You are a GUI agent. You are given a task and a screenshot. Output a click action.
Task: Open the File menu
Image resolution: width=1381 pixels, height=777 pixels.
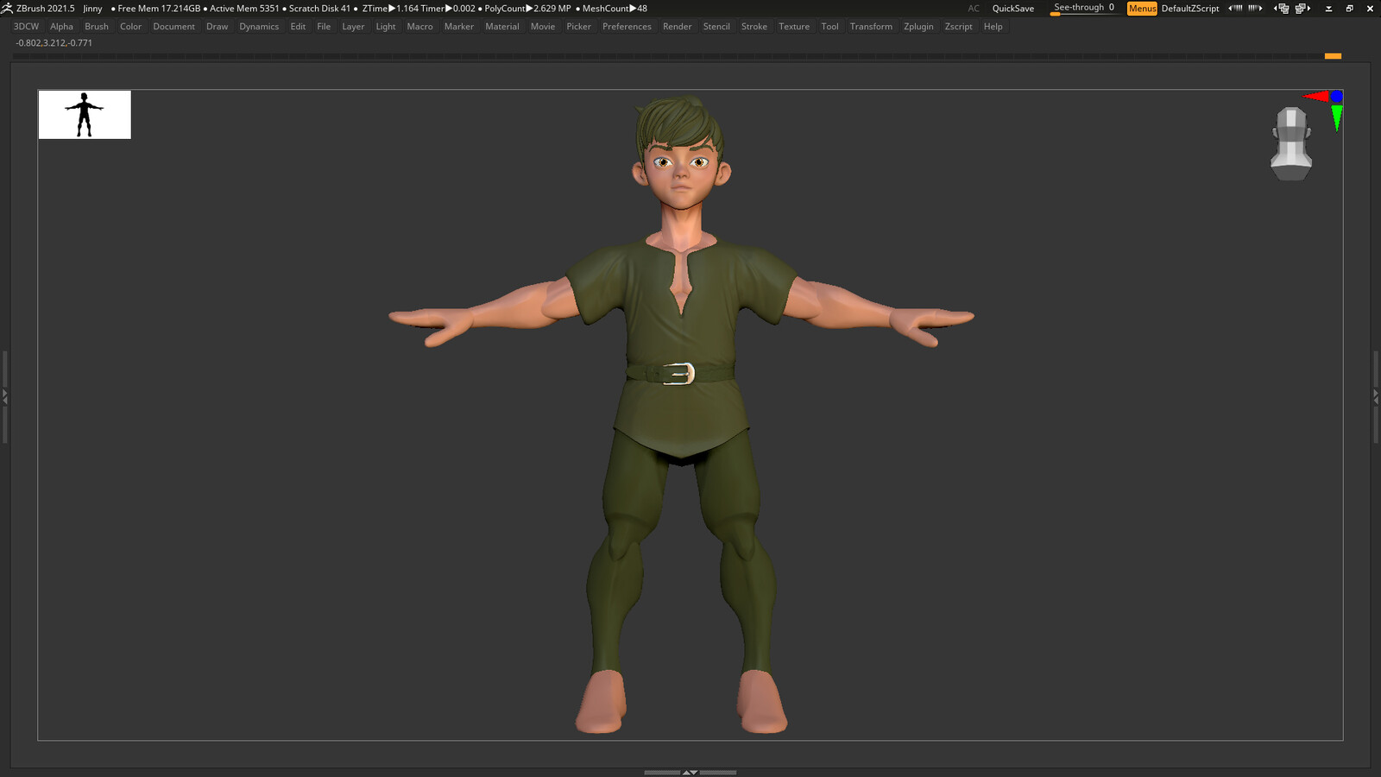click(324, 27)
